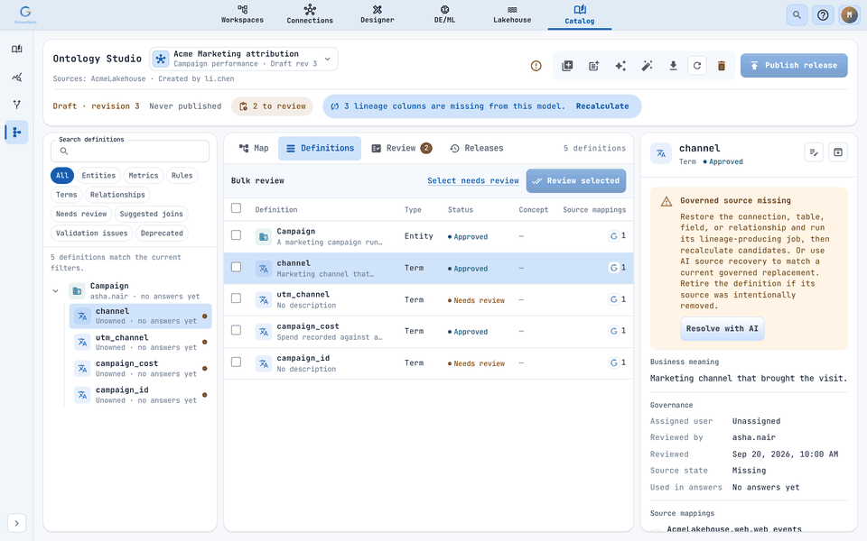The image size is (867, 541).
Task: Click the archive icon in the channel details panel
Action: pyautogui.click(x=838, y=152)
